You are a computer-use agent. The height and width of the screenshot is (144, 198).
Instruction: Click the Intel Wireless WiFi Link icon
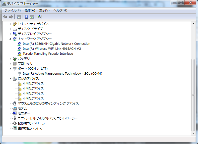pos(19,49)
